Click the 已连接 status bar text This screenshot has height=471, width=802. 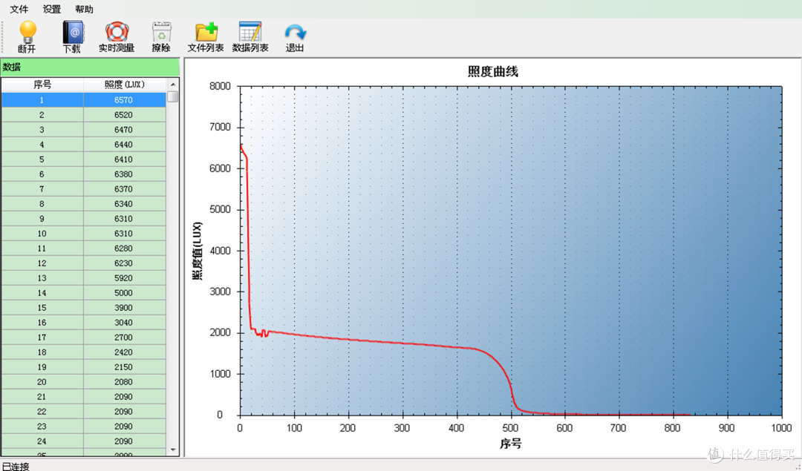click(x=16, y=466)
